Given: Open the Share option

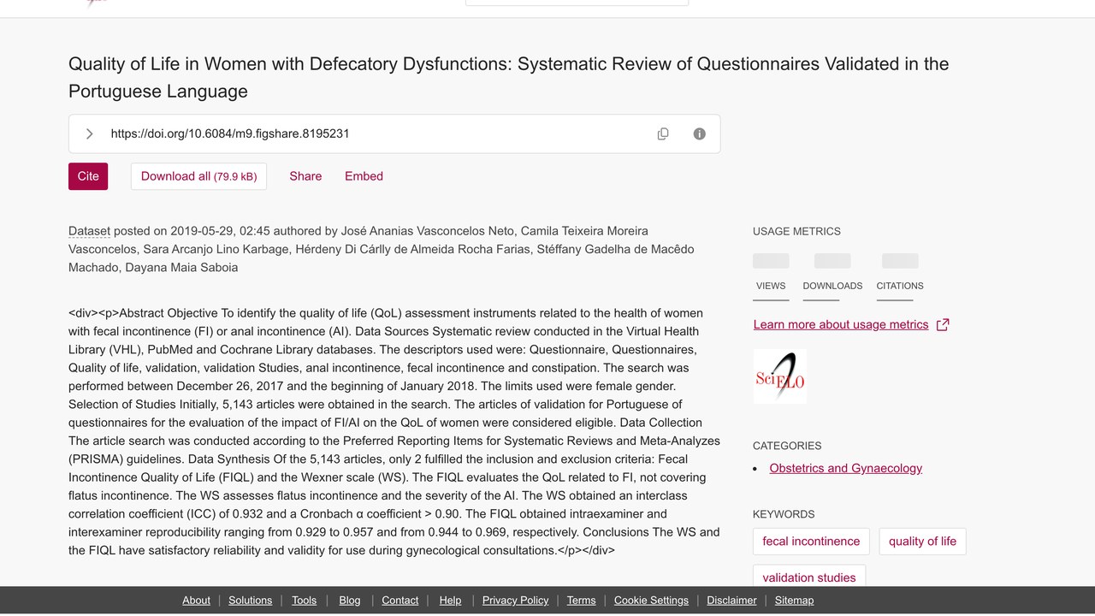Looking at the screenshot, I should pos(305,176).
